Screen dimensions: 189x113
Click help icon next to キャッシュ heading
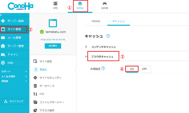(x=108, y=36)
